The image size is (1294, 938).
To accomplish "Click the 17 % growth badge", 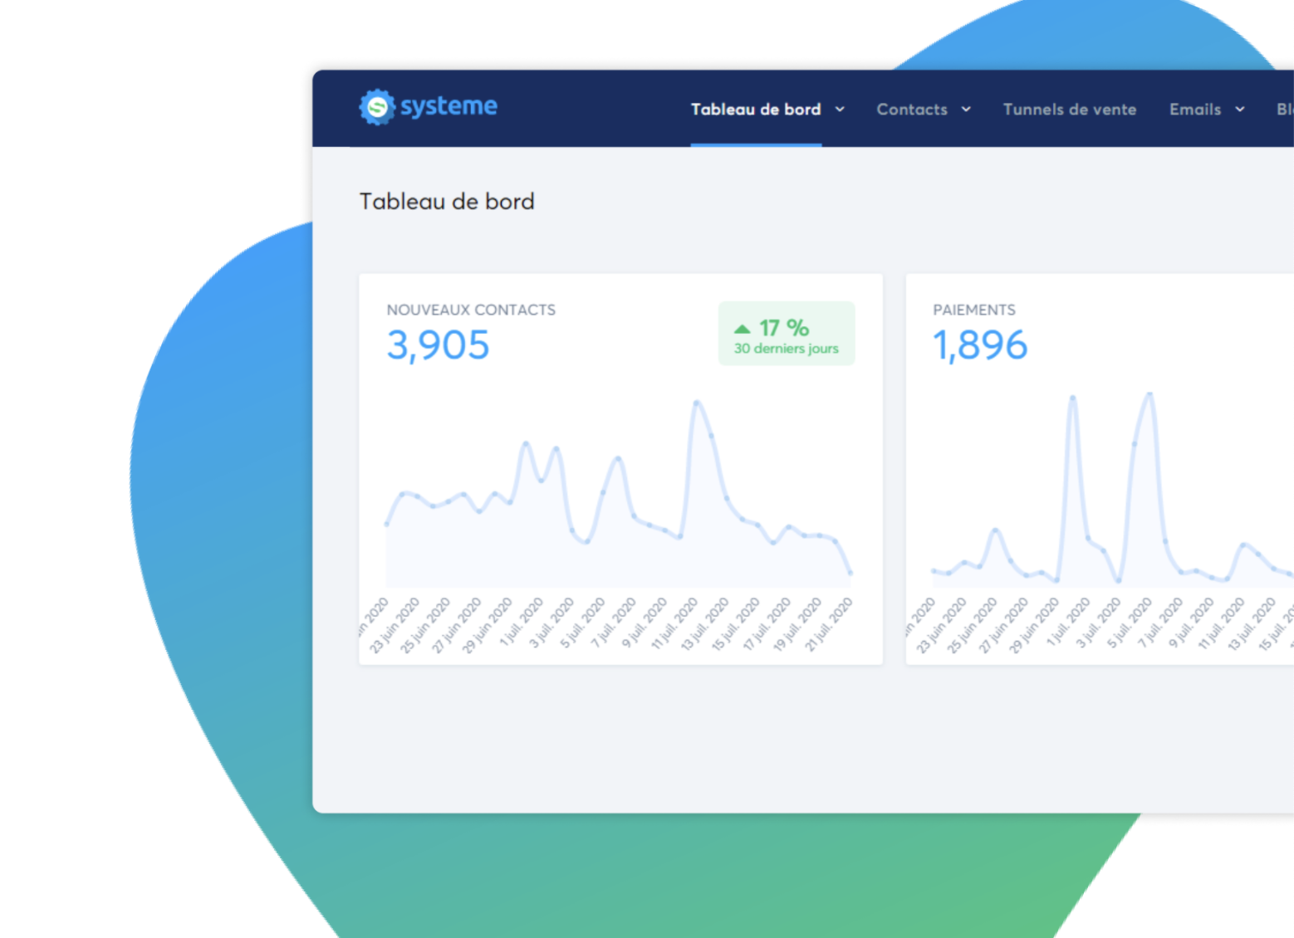I will tap(787, 334).
